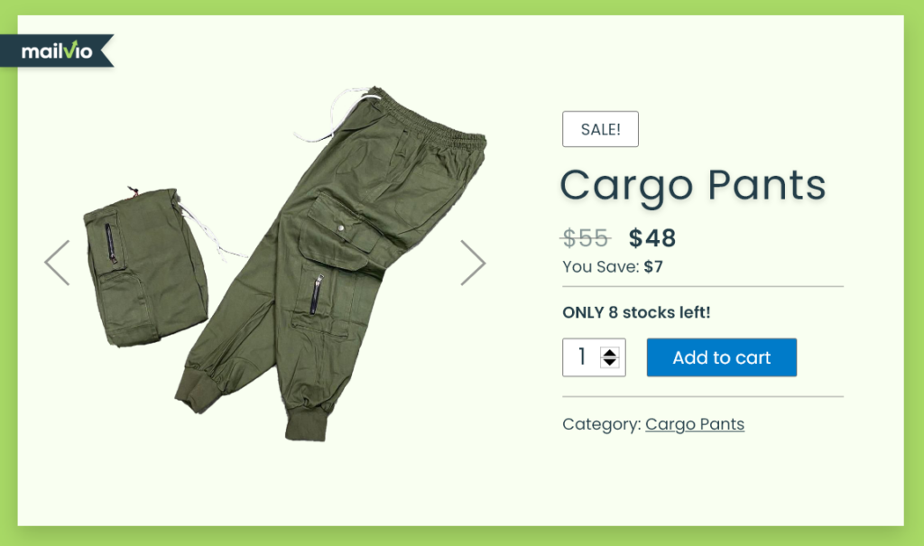Click the SALE! badge
The image size is (924, 546).
pyautogui.click(x=600, y=129)
